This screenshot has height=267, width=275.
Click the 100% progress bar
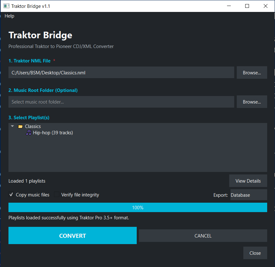click(x=138, y=207)
